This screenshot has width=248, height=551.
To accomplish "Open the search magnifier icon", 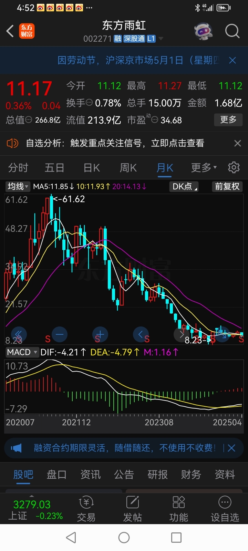I will tap(232, 31).
